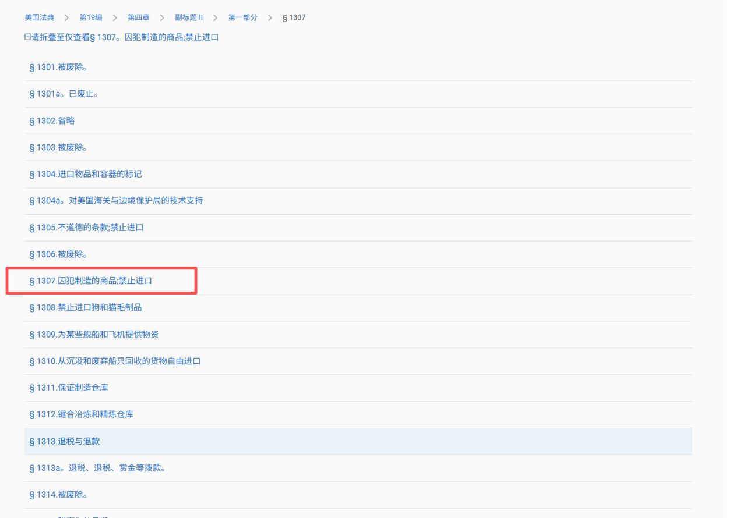Screen dimensions: 746x518
Task: Collapse the list to show only § 1307
Action: point(121,37)
